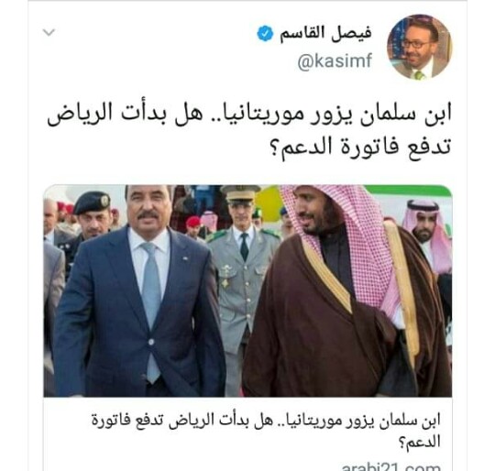Visit the arabi21.com source link
The width and height of the screenshot is (495, 471).
click(x=390, y=467)
